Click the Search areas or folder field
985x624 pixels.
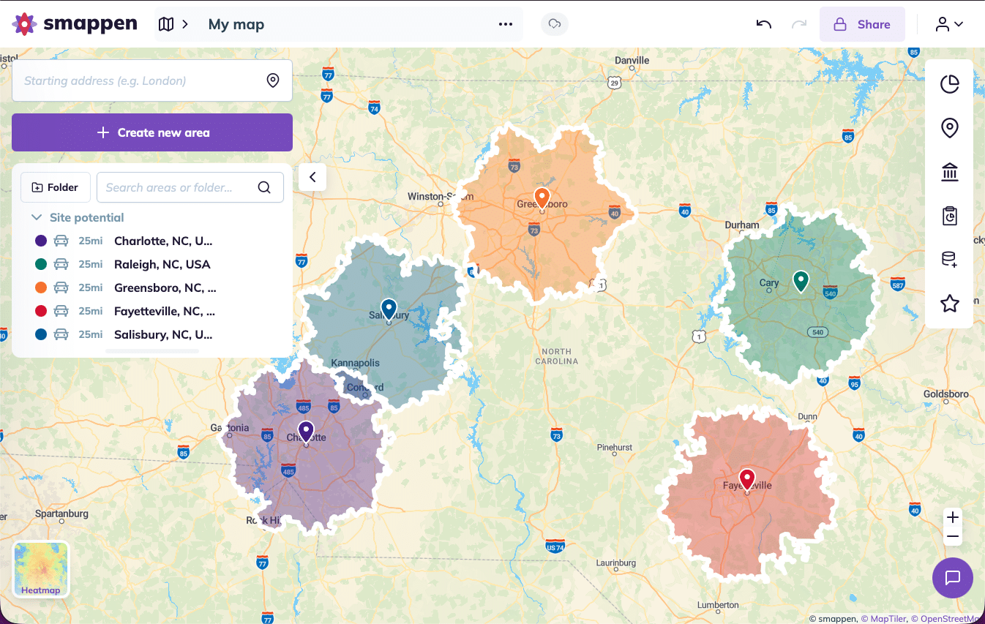[x=179, y=187]
